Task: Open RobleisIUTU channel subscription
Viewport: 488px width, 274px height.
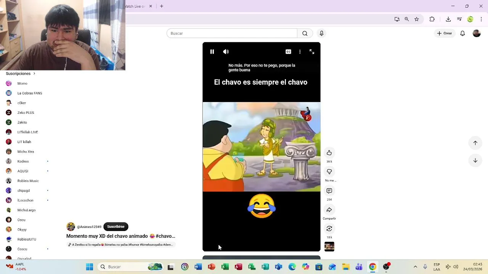Action: pyautogui.click(x=27, y=239)
